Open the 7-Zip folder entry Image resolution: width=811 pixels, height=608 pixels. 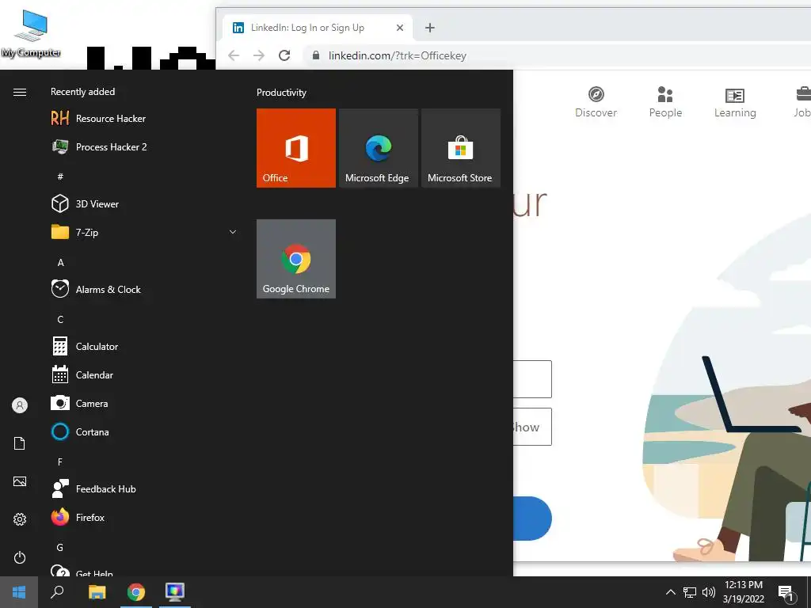pyautogui.click(x=145, y=232)
